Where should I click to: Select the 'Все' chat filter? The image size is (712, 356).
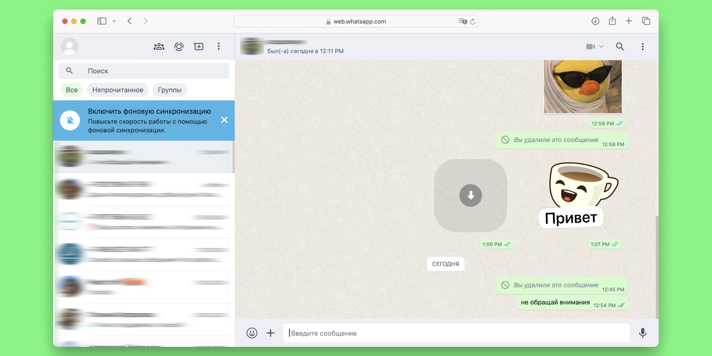click(72, 90)
